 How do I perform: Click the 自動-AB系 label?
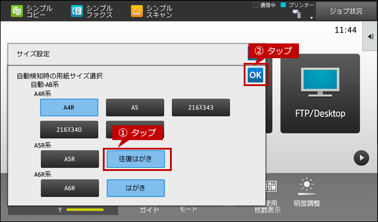(x=45, y=85)
